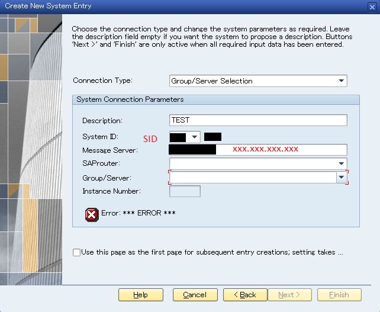Image resolution: width=380 pixels, height=312 pixels.
Task: Click the 'Instance Number:' label
Action: click(x=111, y=191)
